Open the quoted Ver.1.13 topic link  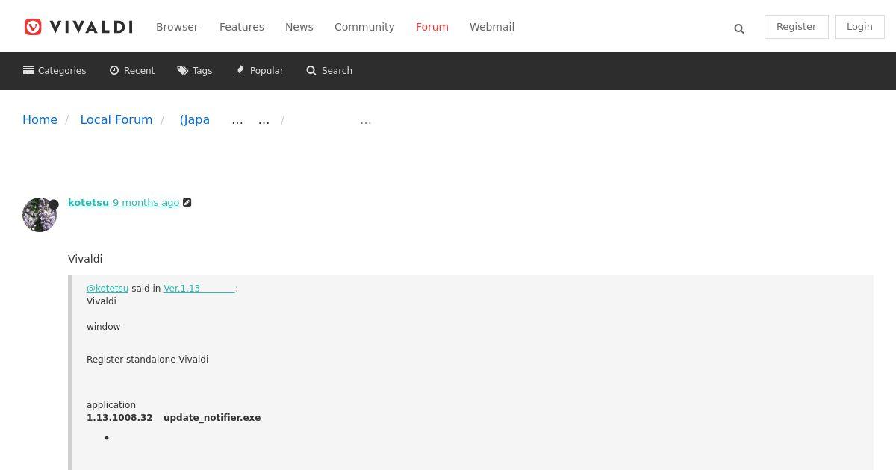[199, 289]
